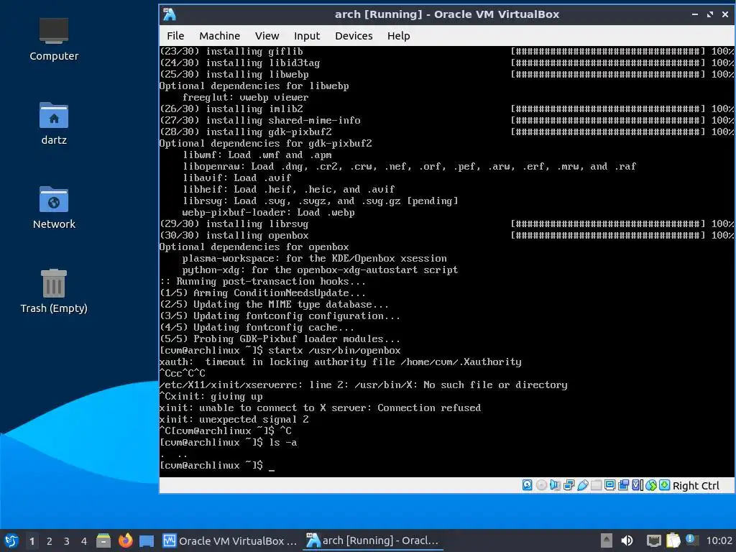The height and width of the screenshot is (552, 736).
Task: Open the LXQt application menu
Action: tap(11, 540)
